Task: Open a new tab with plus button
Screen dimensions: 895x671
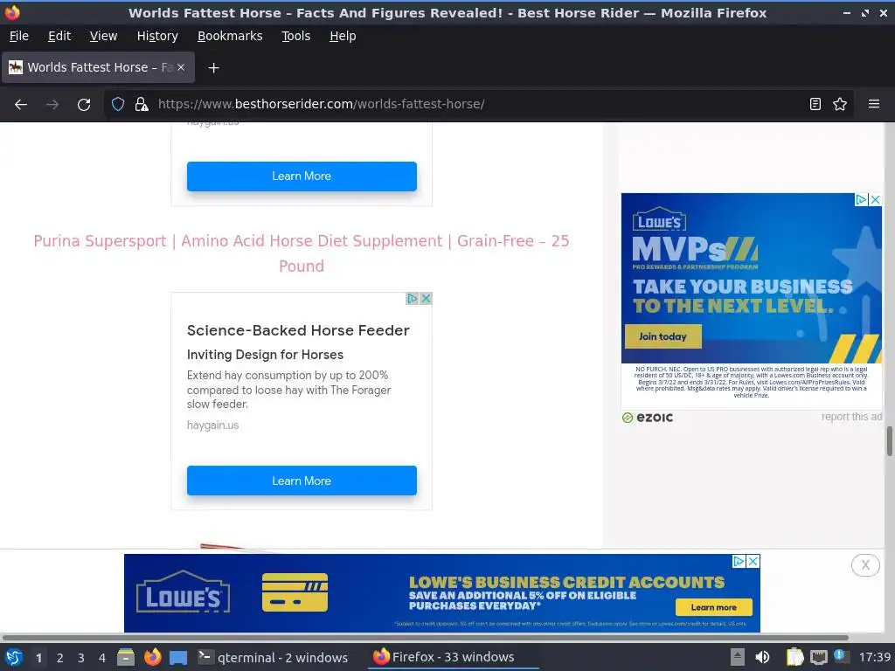Action: pos(213,68)
